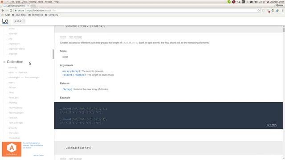
Task: Open the Edit menu
Action: coord(18,2)
